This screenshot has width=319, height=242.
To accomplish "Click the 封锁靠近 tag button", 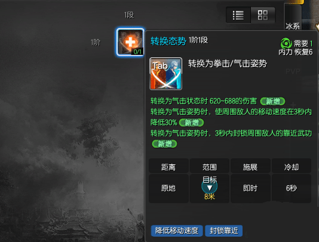I will [x=224, y=231].
